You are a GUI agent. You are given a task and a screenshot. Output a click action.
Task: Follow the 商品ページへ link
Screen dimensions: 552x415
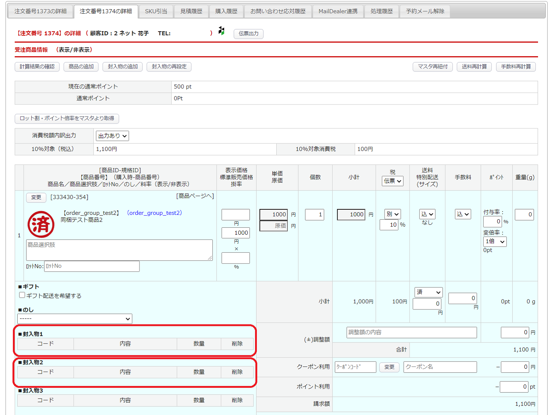pyautogui.click(x=195, y=196)
